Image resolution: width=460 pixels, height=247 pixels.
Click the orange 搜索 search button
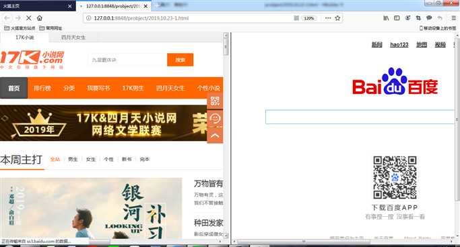[180, 60]
